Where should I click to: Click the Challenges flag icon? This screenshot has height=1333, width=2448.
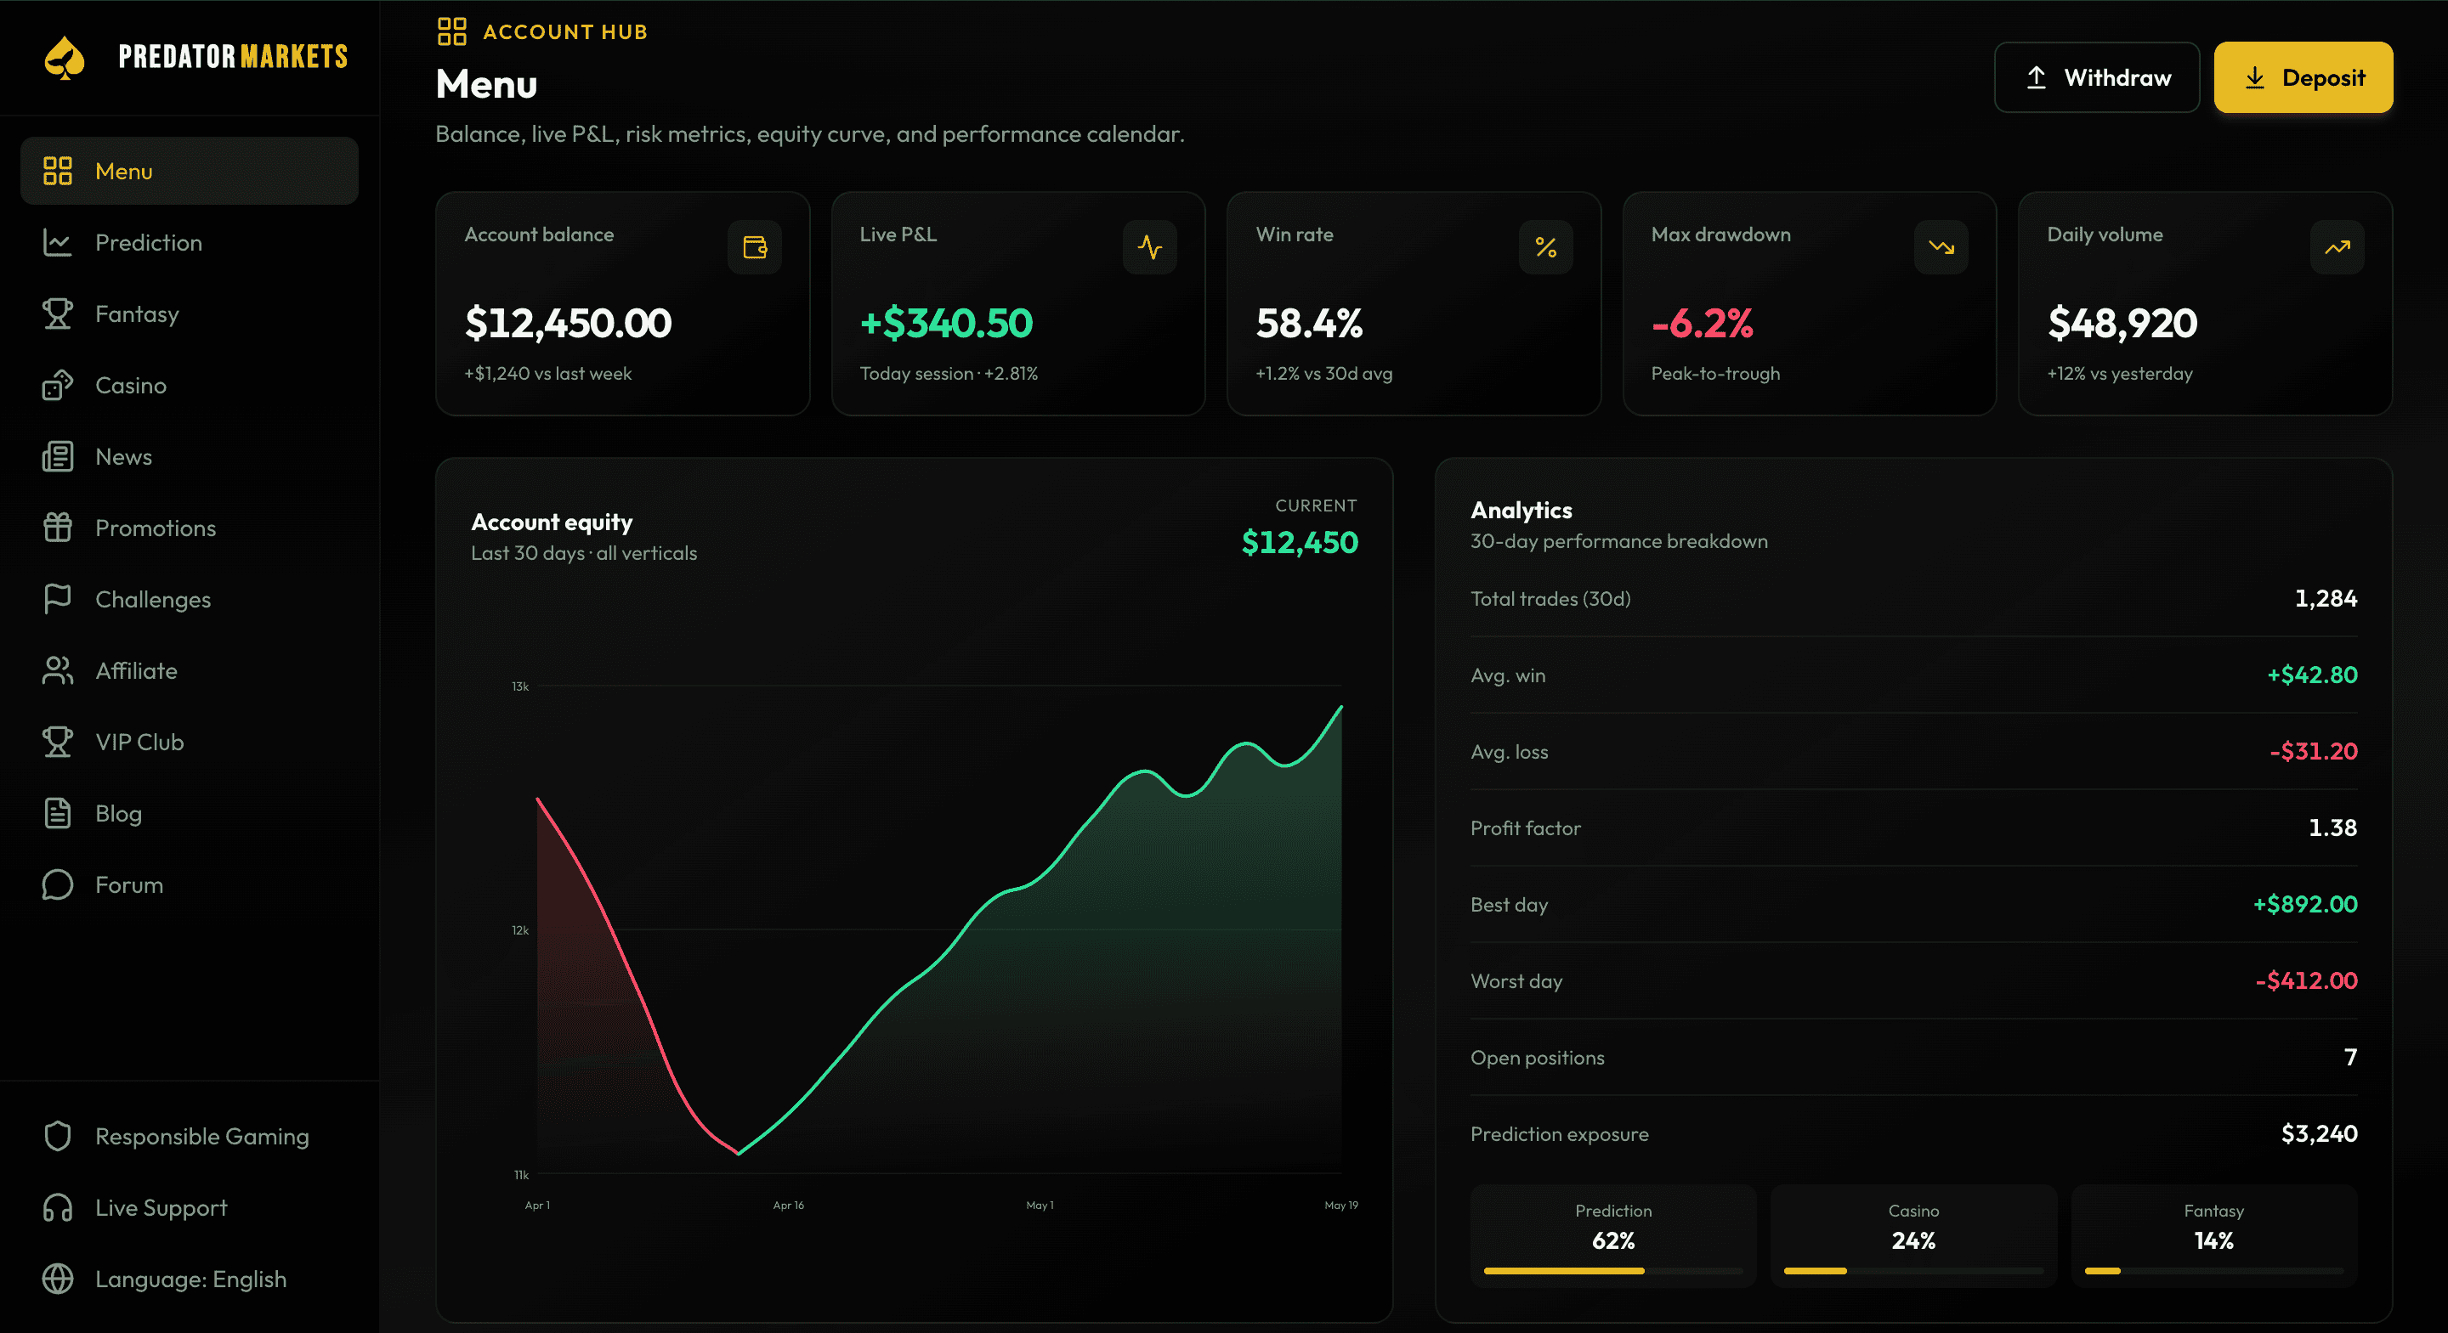(x=57, y=599)
